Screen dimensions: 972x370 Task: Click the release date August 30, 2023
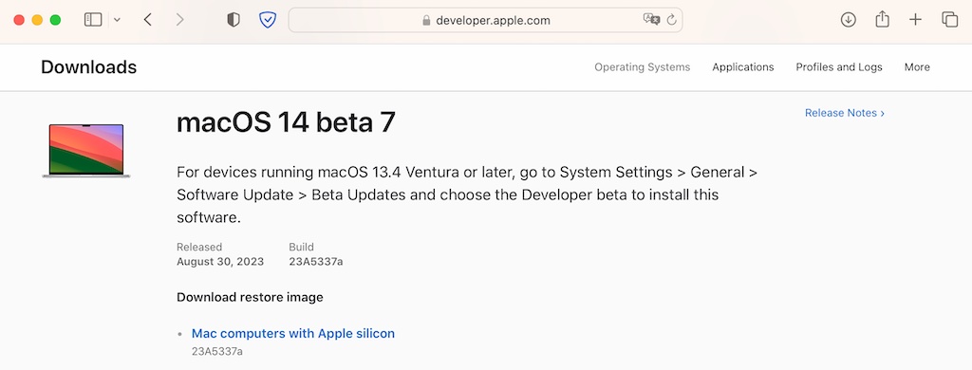click(220, 262)
